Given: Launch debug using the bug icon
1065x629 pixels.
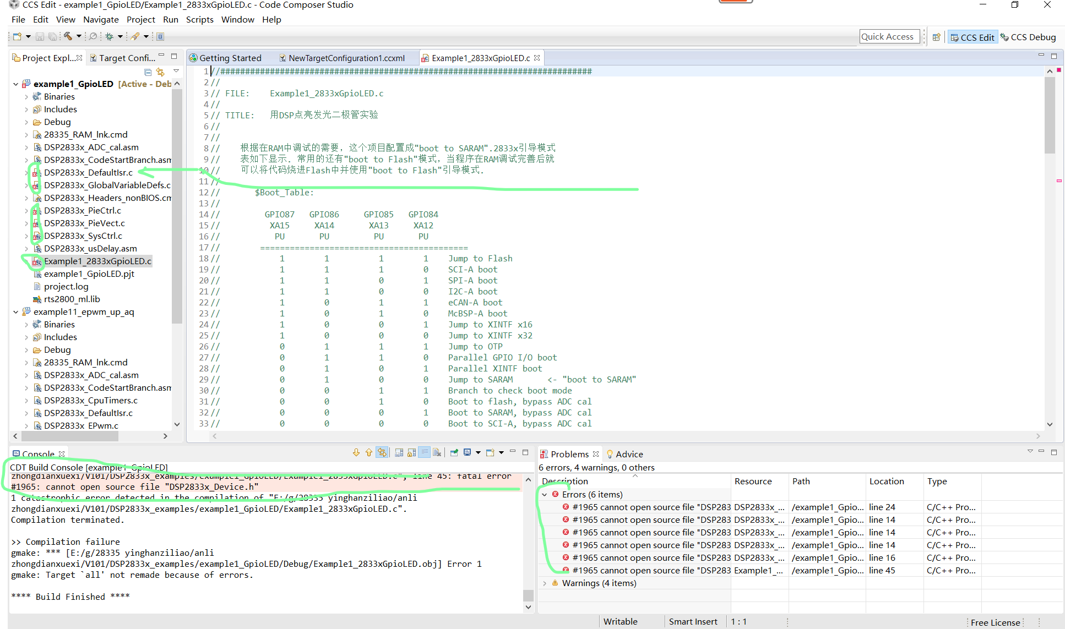Looking at the screenshot, I should (x=110, y=36).
